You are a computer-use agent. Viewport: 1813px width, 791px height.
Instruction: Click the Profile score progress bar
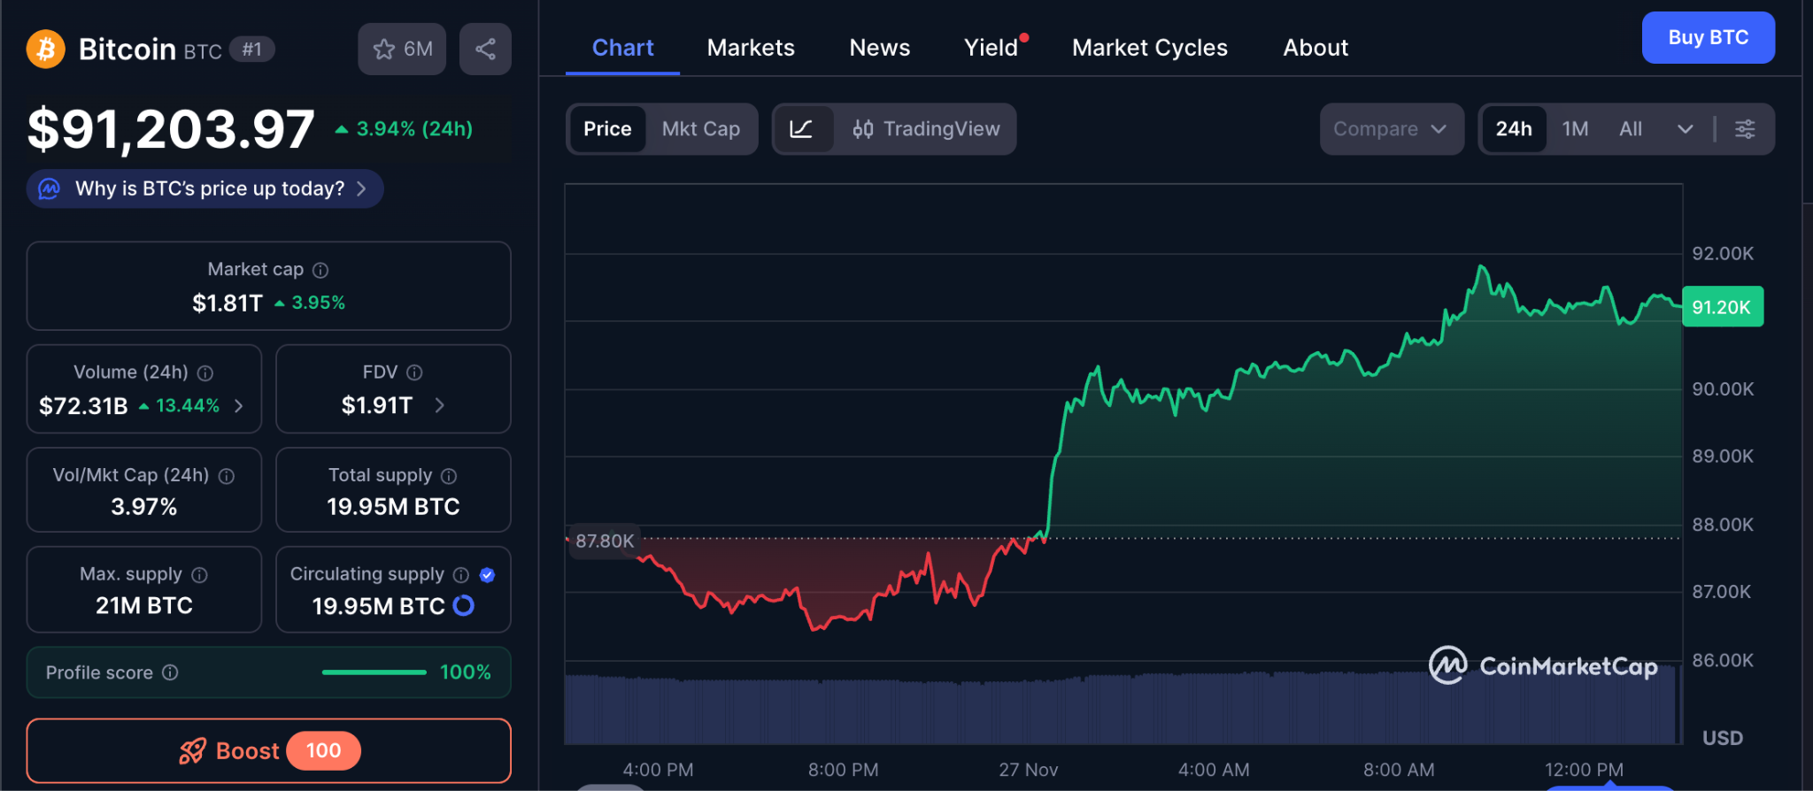(x=374, y=672)
